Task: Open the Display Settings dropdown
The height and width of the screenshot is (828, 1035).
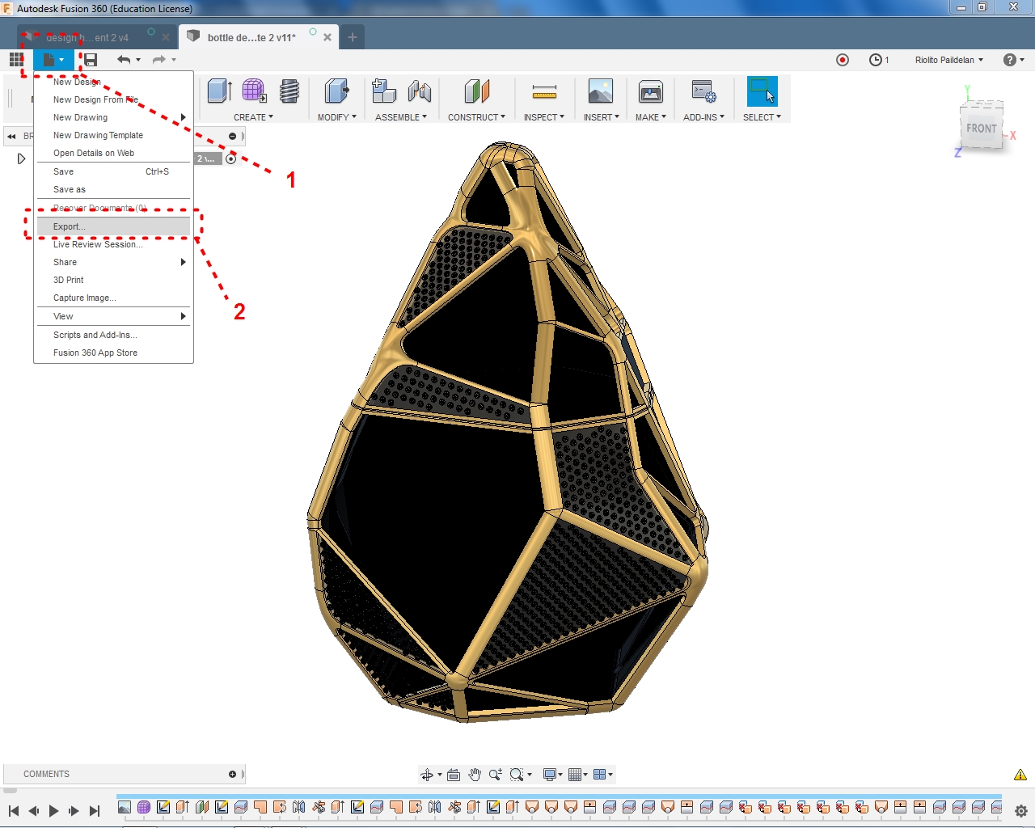Action: click(x=550, y=774)
